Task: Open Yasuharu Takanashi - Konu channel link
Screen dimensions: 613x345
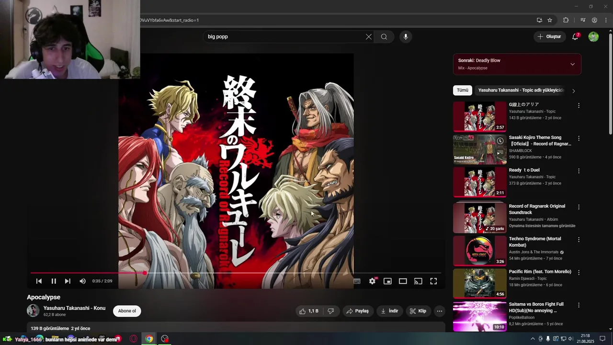Action: (x=74, y=308)
